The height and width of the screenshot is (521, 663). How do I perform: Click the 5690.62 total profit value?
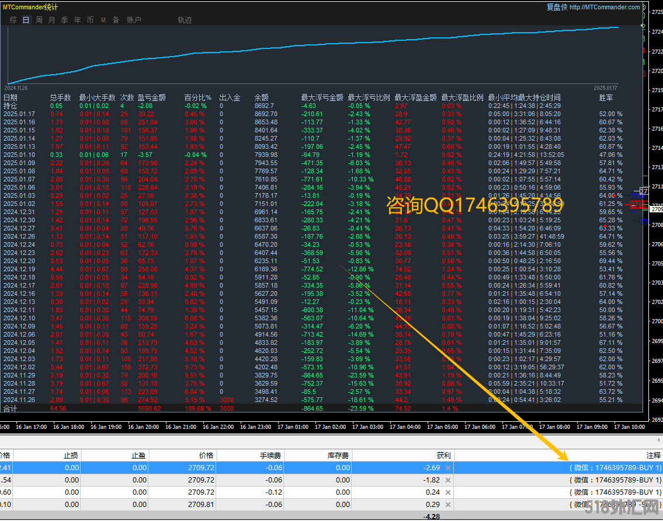point(150,408)
